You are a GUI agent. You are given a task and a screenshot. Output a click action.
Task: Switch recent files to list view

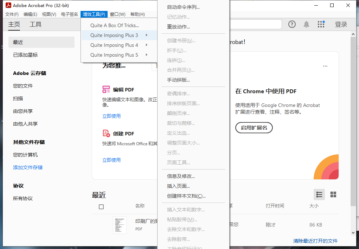pyautogui.click(x=319, y=194)
